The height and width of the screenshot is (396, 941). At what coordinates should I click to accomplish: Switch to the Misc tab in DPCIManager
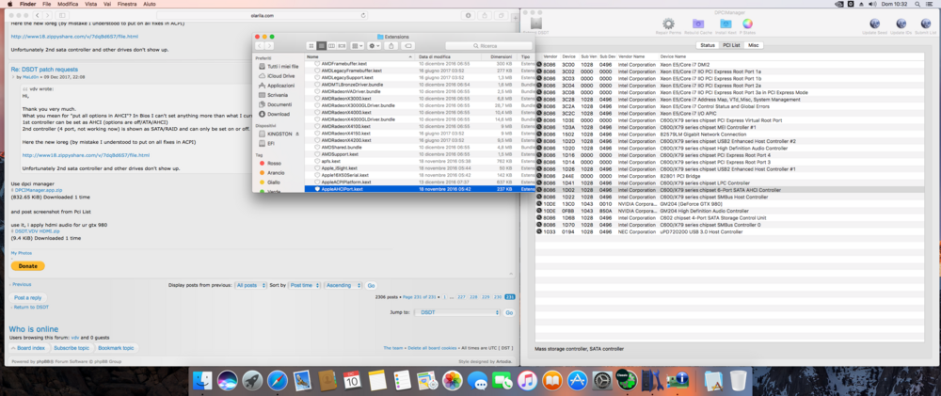(x=754, y=45)
